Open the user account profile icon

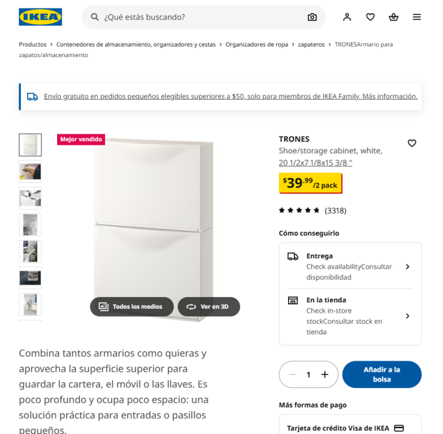pyautogui.click(x=347, y=17)
